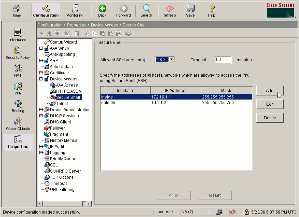Select History Metrics in the tree
Screen dimensions: 299x217
[63, 140]
